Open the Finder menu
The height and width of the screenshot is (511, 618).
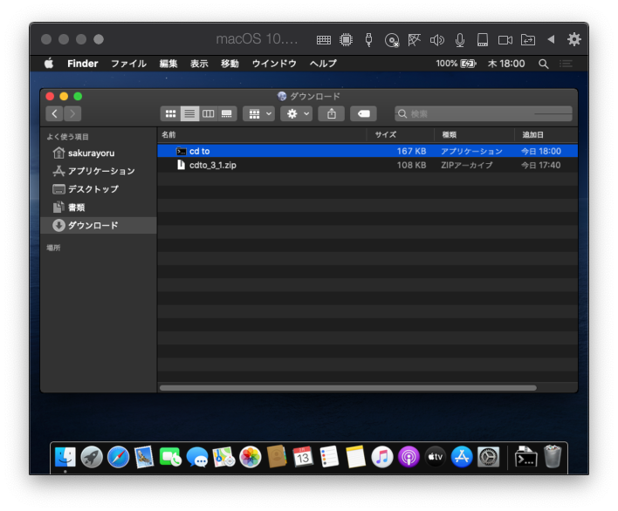(82, 64)
